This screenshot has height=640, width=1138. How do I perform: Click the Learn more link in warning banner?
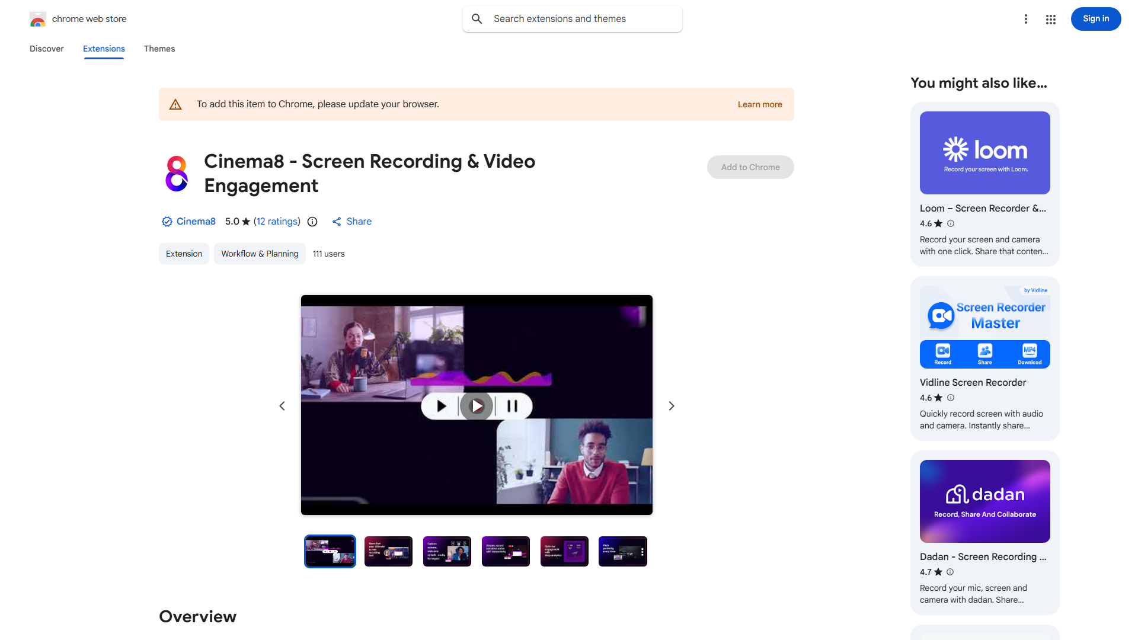click(759, 104)
